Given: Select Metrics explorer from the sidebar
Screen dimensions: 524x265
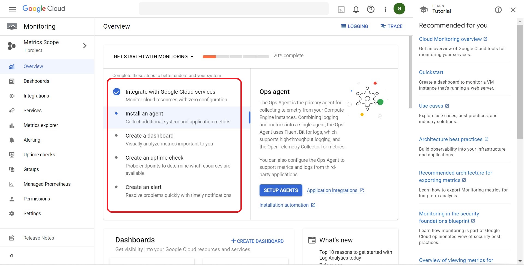Looking at the screenshot, I should tap(40, 125).
